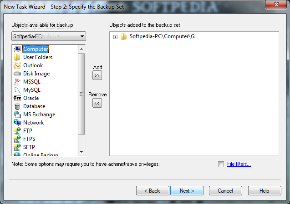This screenshot has height=204, width=290.
Task: Select the SFTP list entry
Action: pyautogui.click(x=29, y=147)
